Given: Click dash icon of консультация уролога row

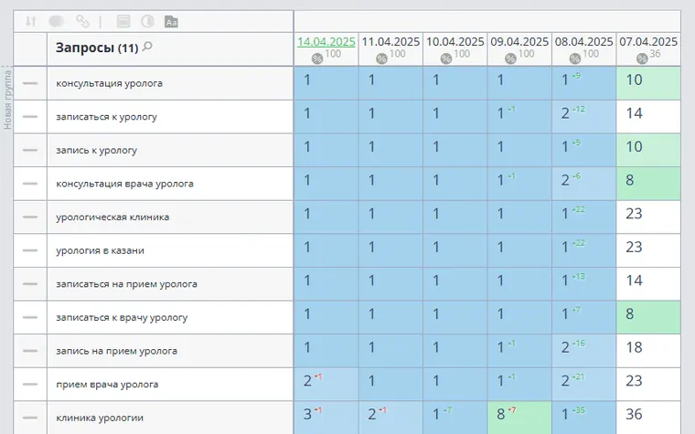Looking at the screenshot, I should pyautogui.click(x=30, y=83).
